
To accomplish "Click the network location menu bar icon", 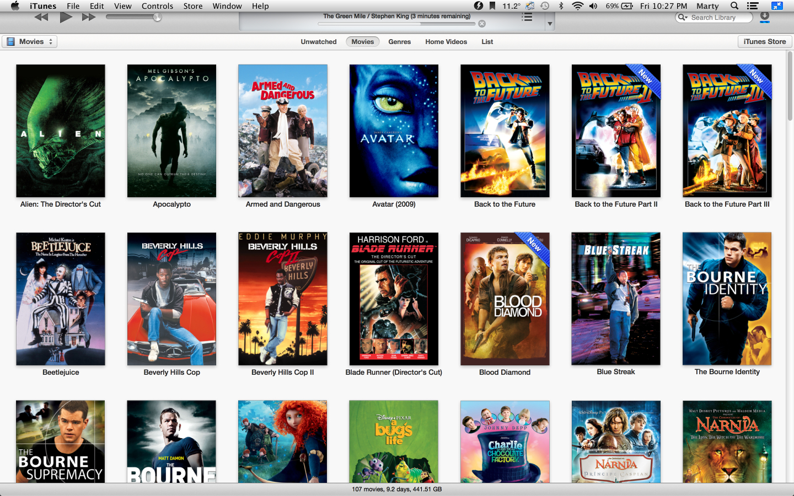I will coord(530,6).
